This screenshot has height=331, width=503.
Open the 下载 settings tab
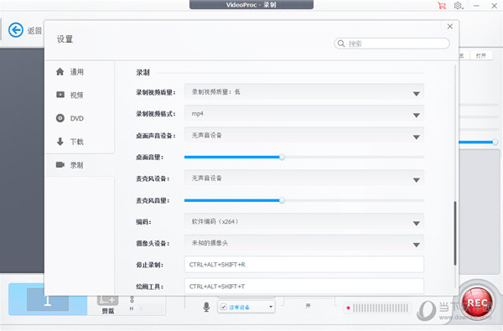tap(80, 142)
